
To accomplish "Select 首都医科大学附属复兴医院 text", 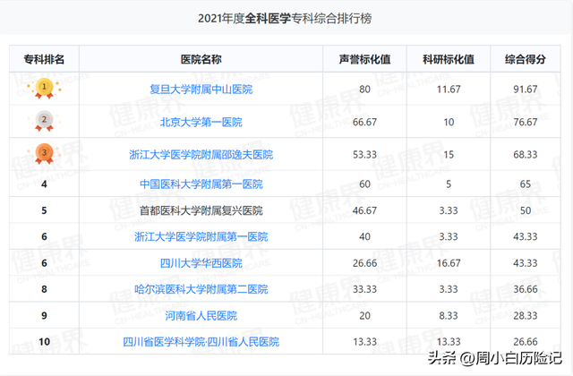I will [x=201, y=210].
